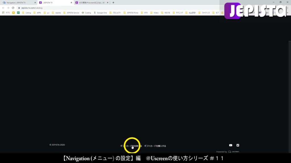Open the Twitter icon in the footer
Image resolution: width=291 pixels, height=163 pixels.
238,145
